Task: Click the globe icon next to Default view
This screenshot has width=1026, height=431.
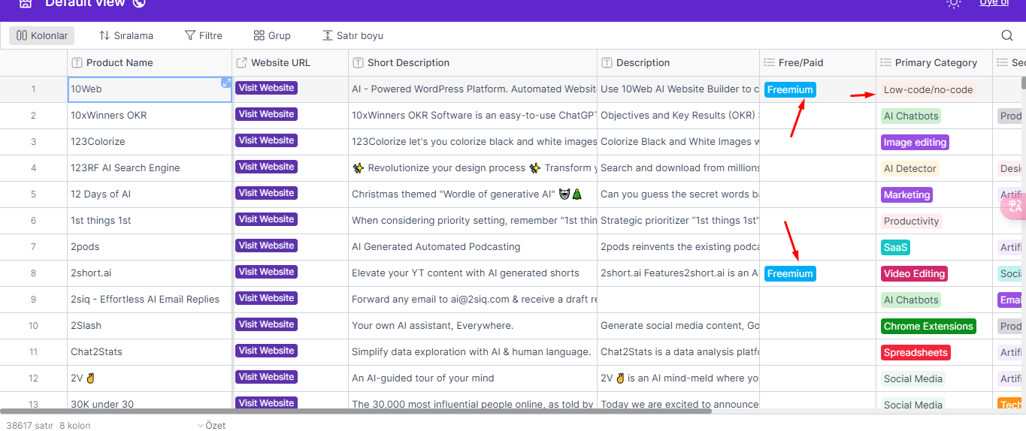Action: 138,3
